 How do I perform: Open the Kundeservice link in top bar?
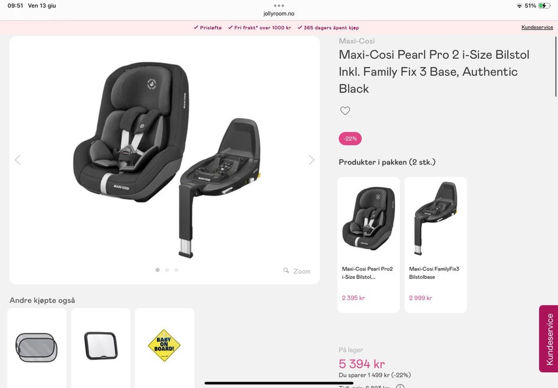(537, 27)
